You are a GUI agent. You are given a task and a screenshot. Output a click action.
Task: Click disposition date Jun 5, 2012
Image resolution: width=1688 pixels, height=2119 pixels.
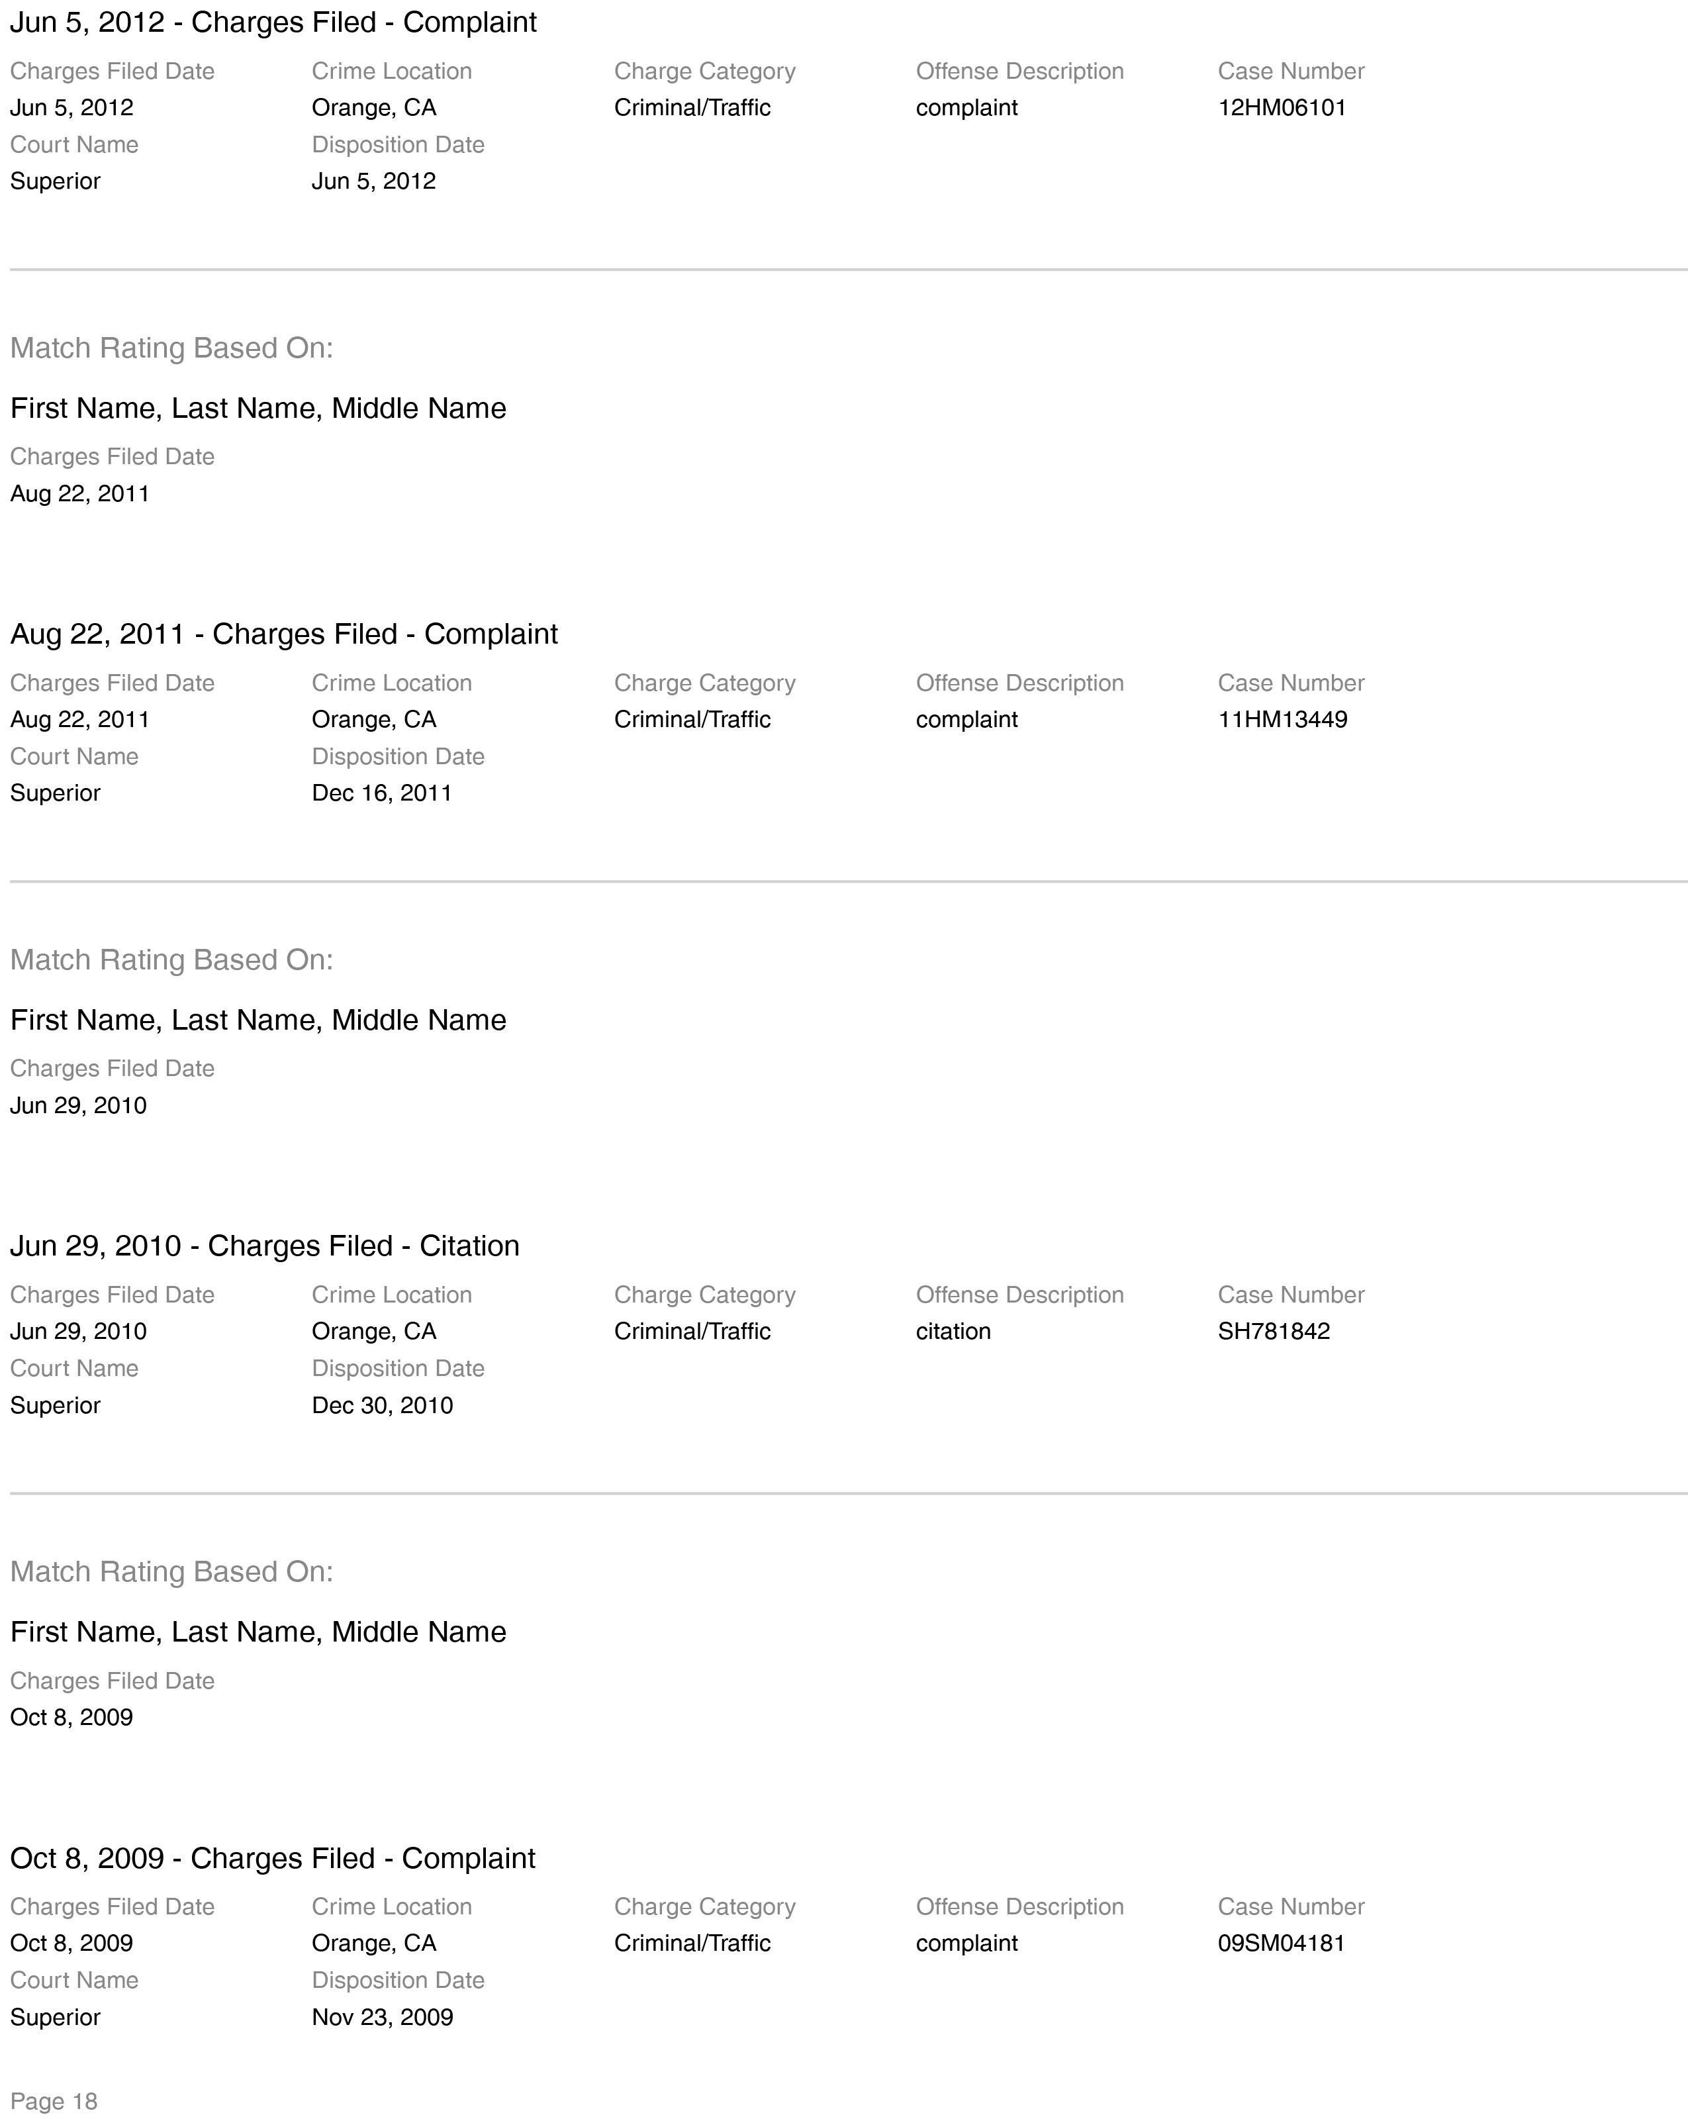pos(373,182)
